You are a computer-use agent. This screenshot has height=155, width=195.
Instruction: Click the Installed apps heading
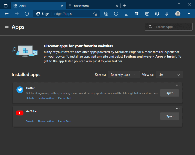tap(26, 75)
